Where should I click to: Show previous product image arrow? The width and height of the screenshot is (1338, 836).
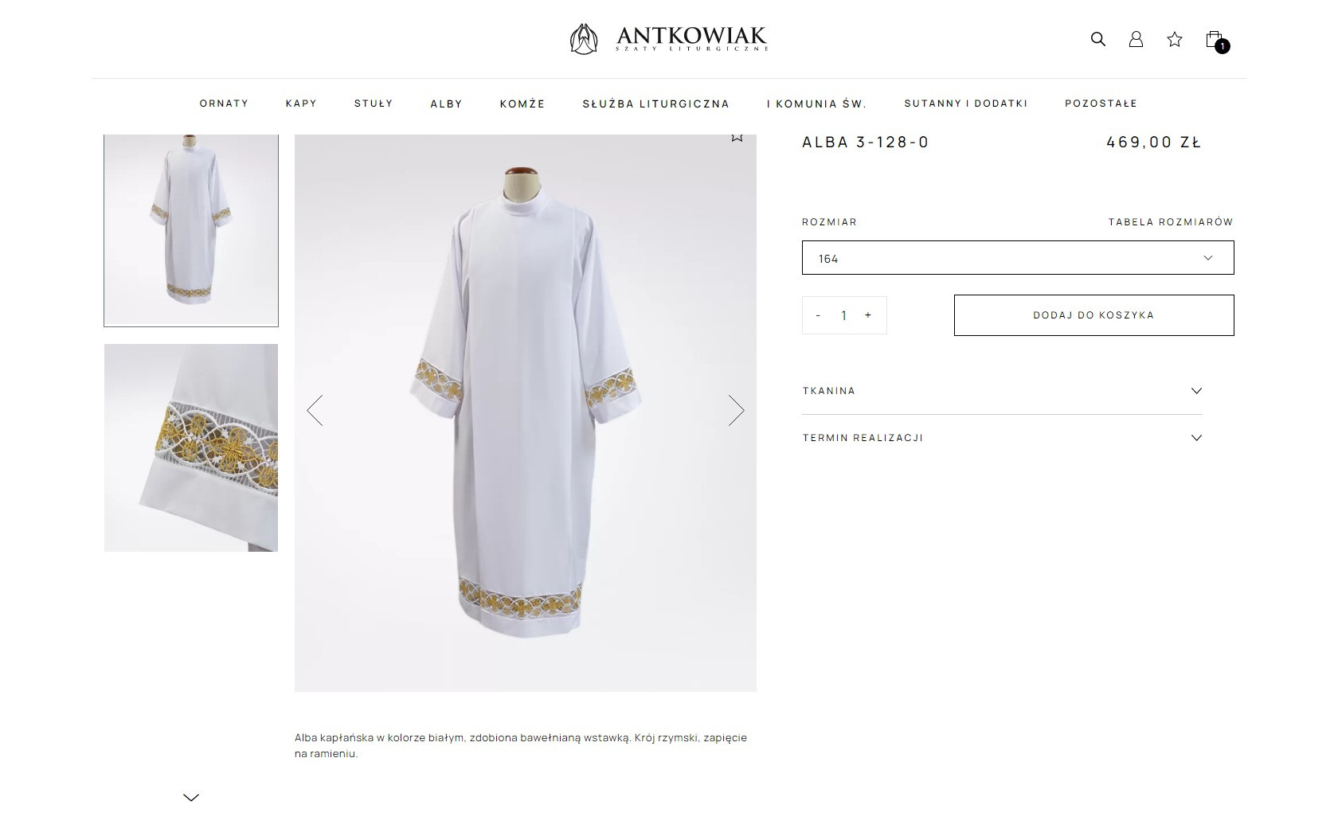point(315,410)
